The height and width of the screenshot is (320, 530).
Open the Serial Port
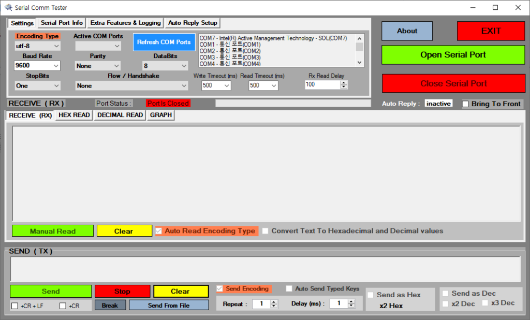(x=453, y=55)
